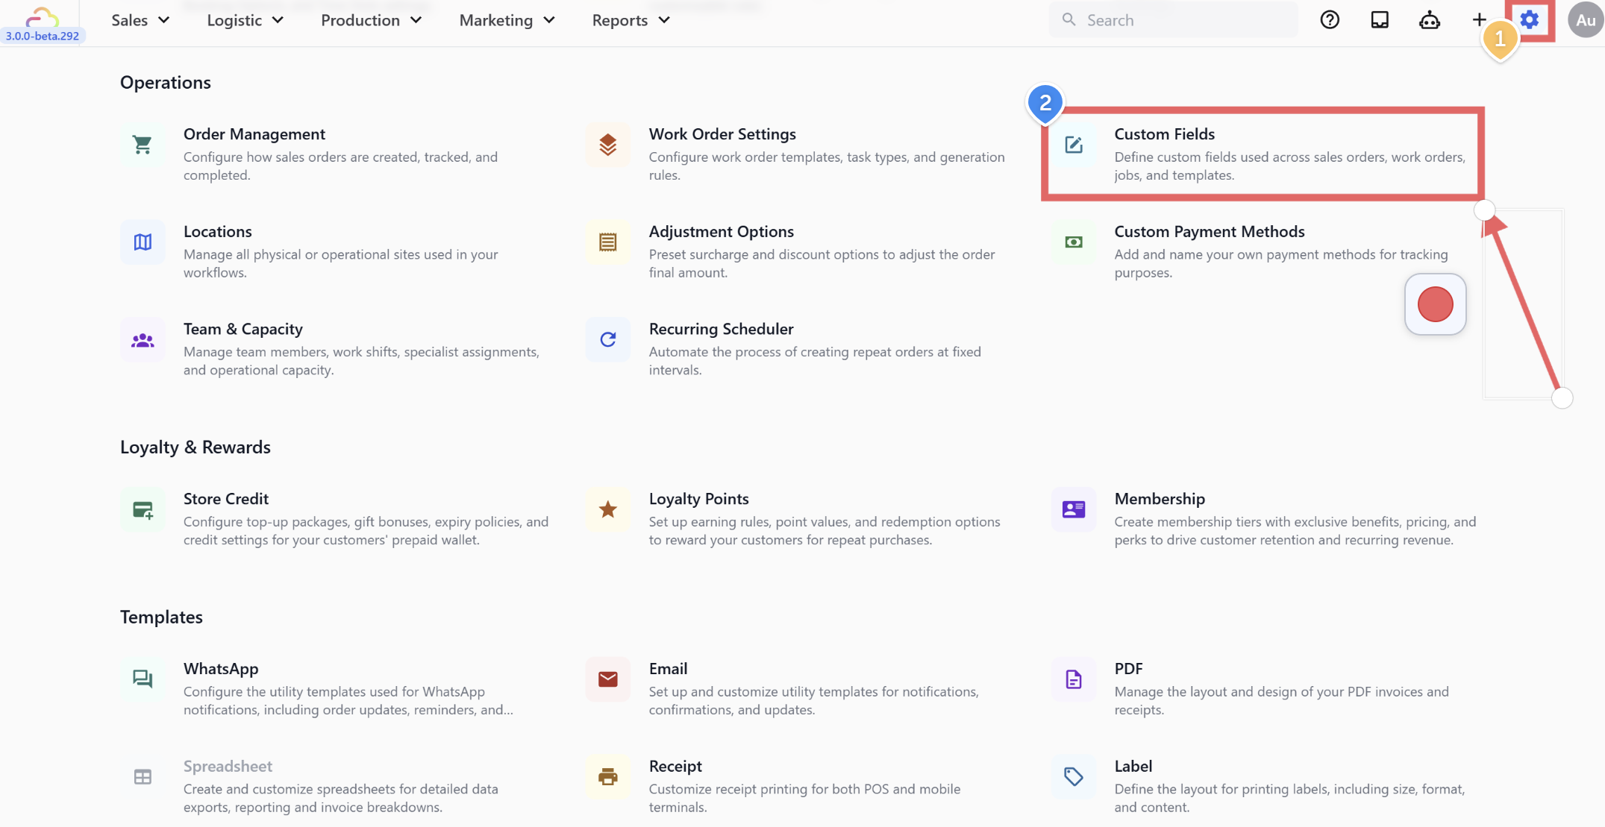The width and height of the screenshot is (1605, 827).
Task: Expand the Logistic dropdown menu
Action: pos(245,20)
